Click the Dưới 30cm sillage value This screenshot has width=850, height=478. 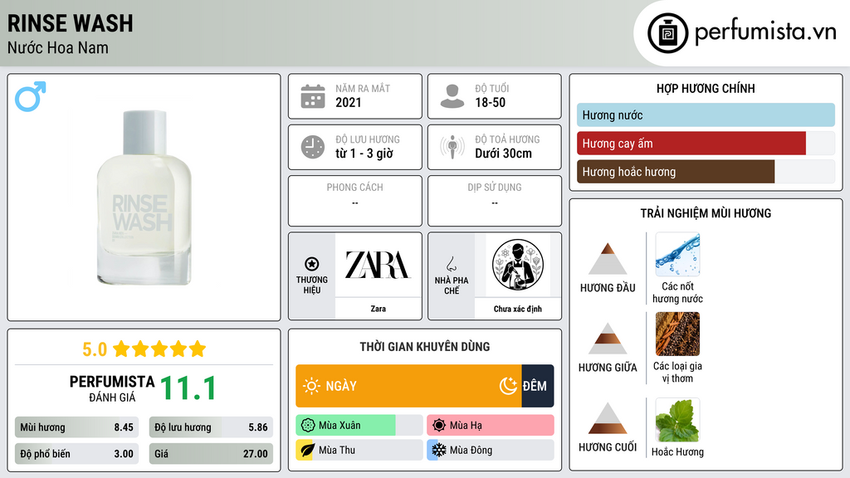(503, 154)
